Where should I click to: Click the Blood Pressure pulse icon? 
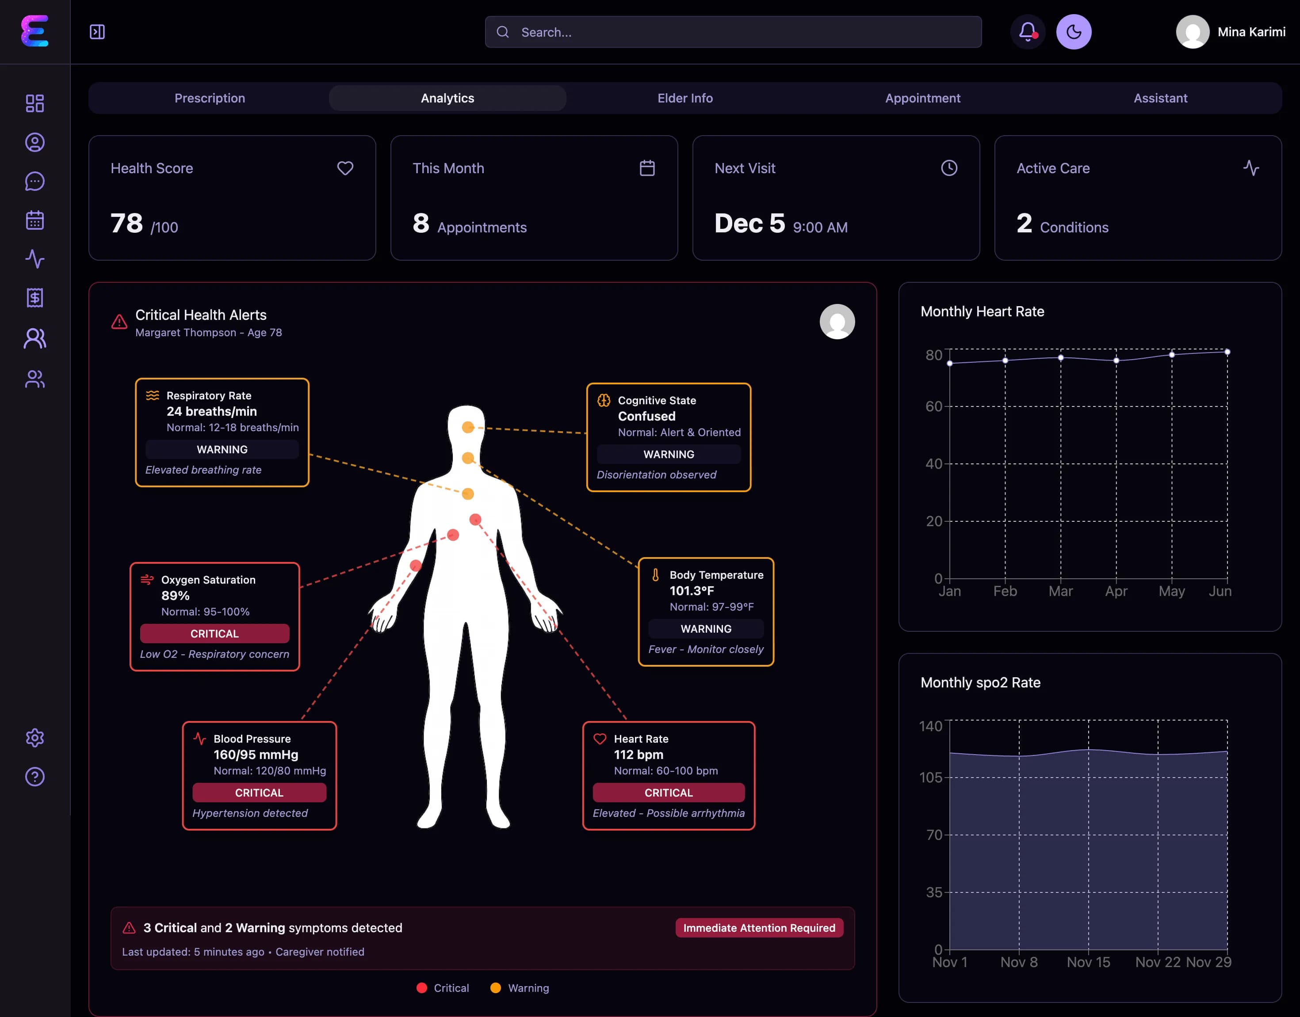pyautogui.click(x=199, y=738)
